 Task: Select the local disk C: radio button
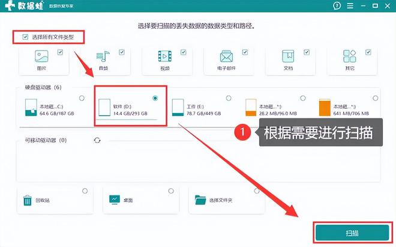click(82, 98)
